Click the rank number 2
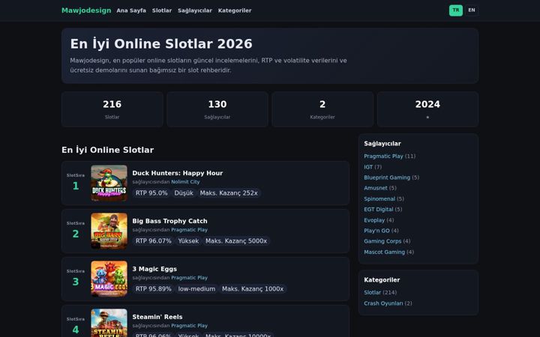 click(x=76, y=234)
